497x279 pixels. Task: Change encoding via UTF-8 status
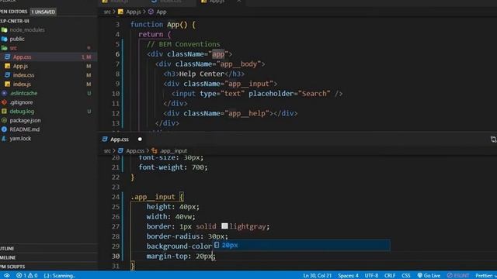(371, 276)
